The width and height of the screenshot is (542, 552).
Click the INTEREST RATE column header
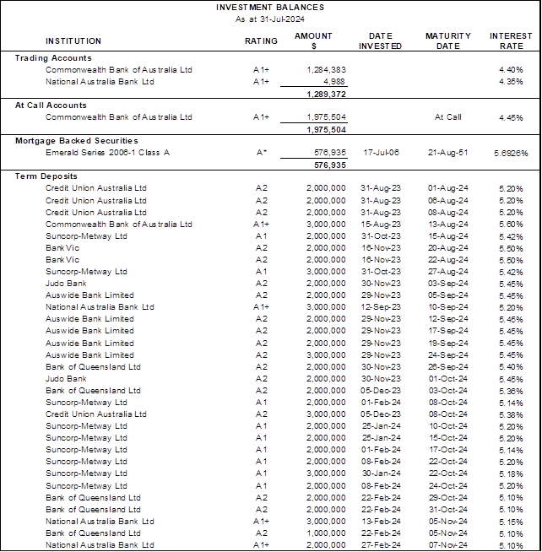(511, 41)
